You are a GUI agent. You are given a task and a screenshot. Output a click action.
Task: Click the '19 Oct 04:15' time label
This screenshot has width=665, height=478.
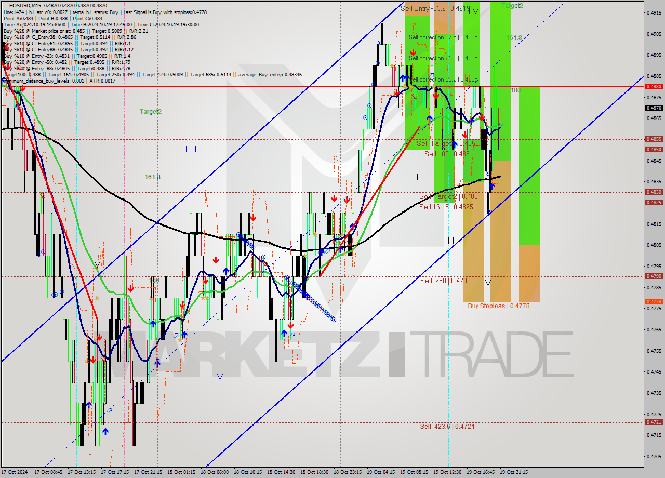coord(380,472)
